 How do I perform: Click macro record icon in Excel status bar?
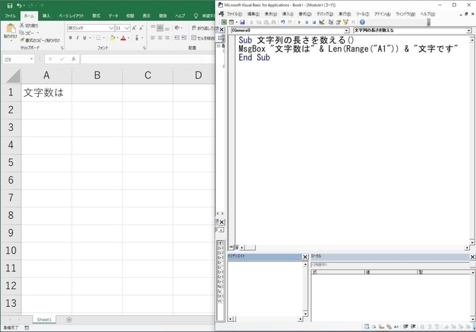click(27, 328)
